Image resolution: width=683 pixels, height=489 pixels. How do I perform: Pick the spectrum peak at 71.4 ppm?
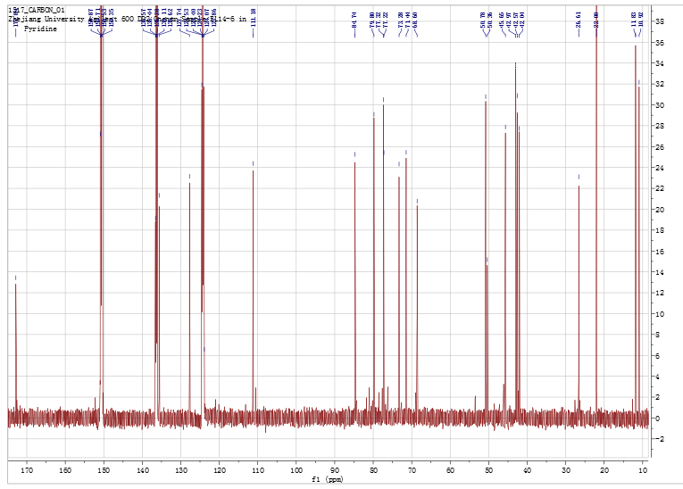click(406, 286)
